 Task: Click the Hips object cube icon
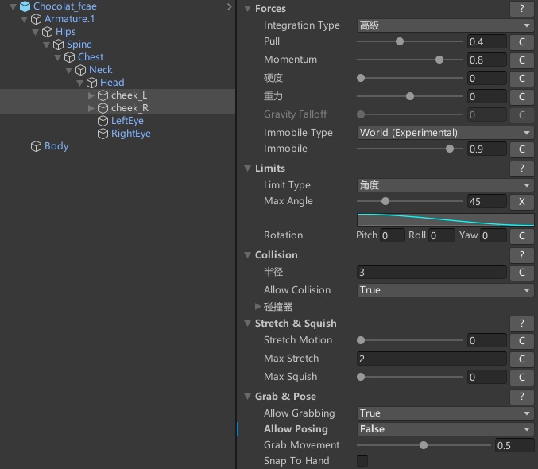pos(47,32)
